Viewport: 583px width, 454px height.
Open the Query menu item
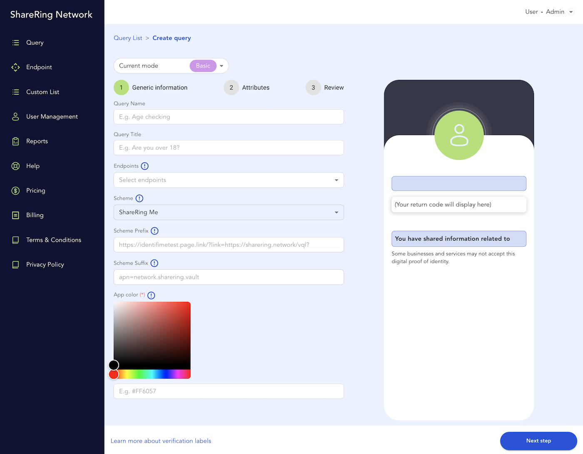tap(35, 43)
